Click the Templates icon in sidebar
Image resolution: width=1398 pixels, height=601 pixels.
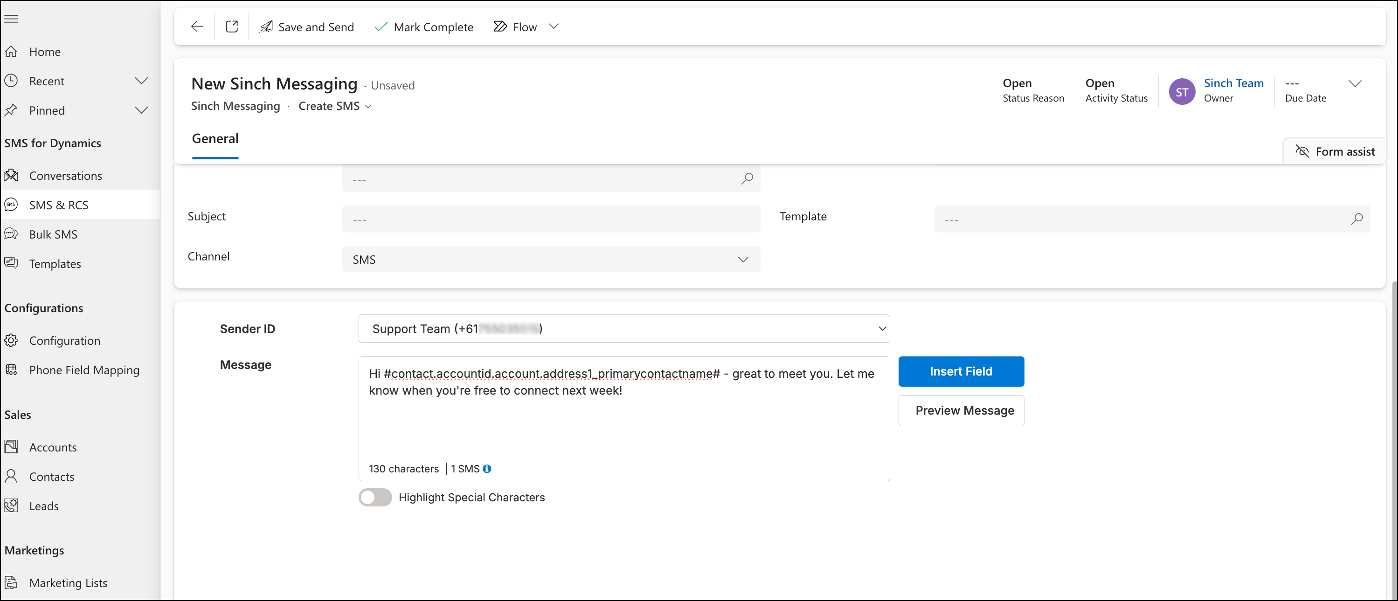click(x=11, y=263)
